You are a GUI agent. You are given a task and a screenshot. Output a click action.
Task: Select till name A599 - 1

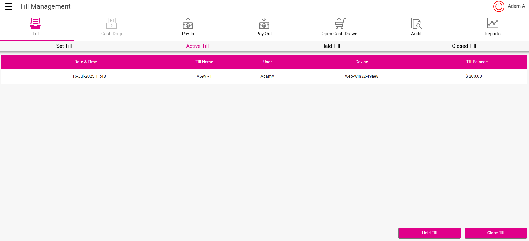point(204,76)
